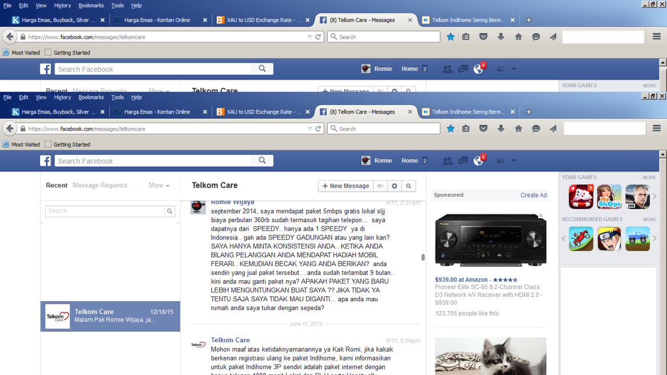Bookmark this page via star, front window
Screen dimensions: 667x375
[451, 129]
